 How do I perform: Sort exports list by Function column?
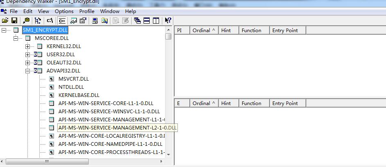(x=254, y=103)
